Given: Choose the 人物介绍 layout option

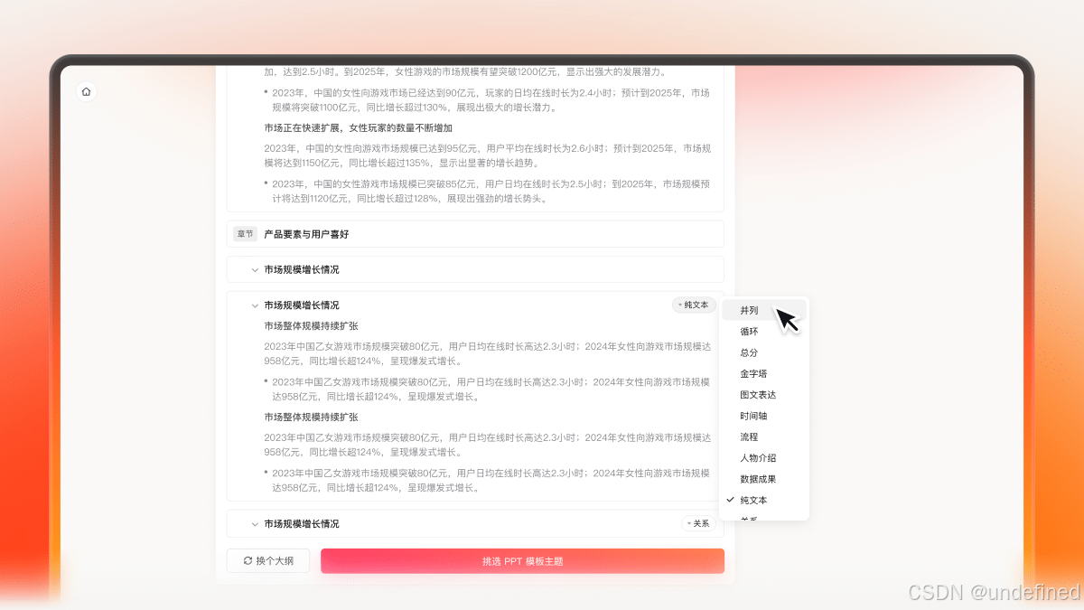Looking at the screenshot, I should click(x=763, y=458).
